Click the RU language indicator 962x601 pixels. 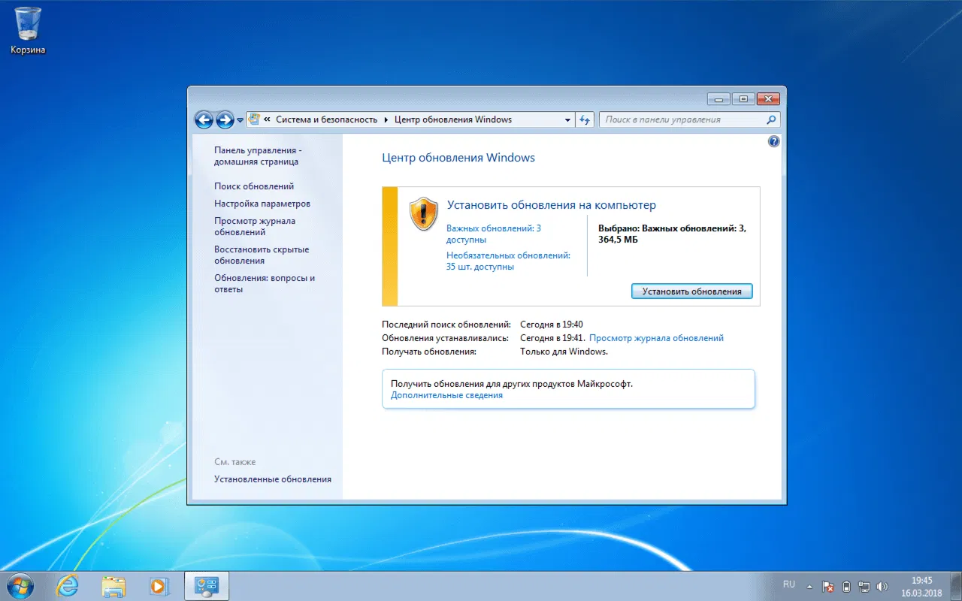coord(789,584)
